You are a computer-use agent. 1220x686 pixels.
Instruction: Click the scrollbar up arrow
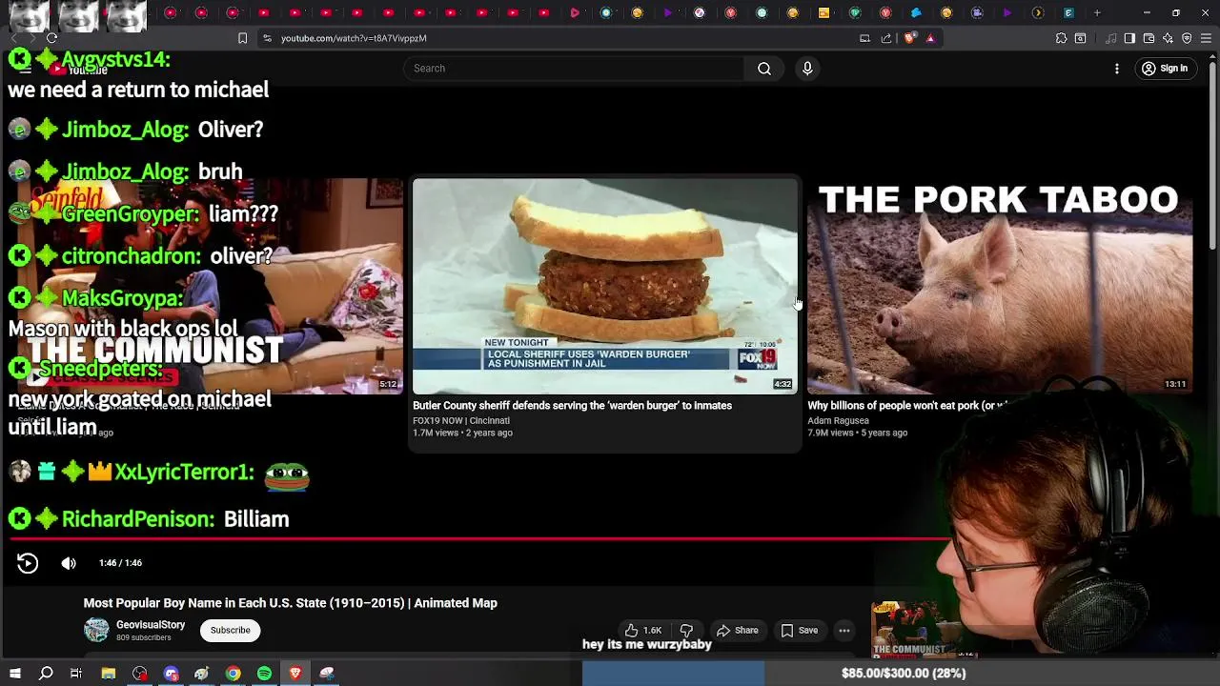pyautogui.click(x=1212, y=58)
